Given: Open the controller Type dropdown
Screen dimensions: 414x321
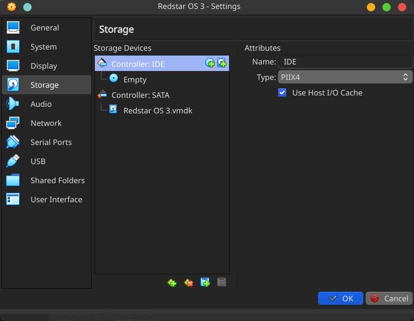Looking at the screenshot, I should click(x=345, y=77).
